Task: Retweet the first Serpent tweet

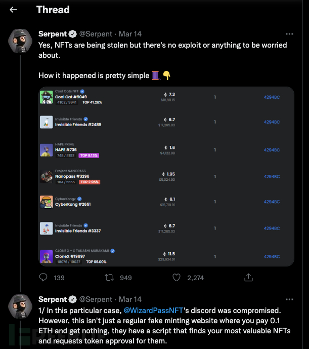Action: 109,278
